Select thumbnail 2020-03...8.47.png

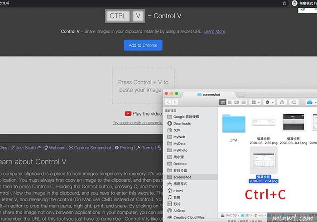pos(293,122)
